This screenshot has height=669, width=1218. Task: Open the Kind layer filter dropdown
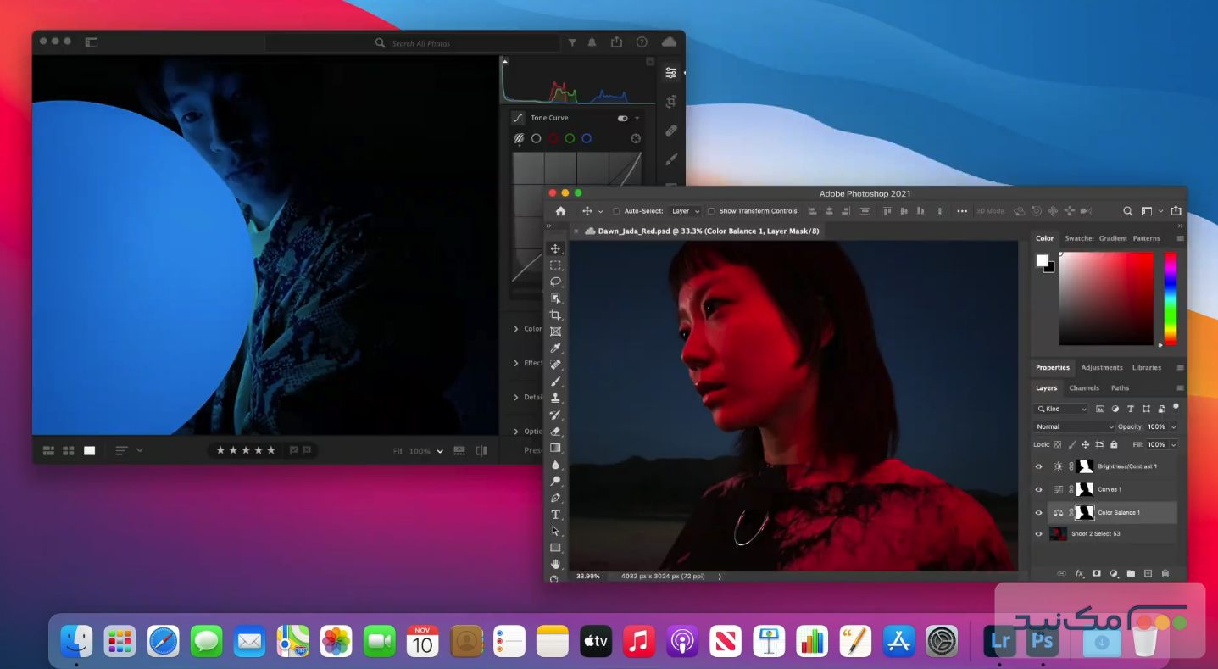1060,408
